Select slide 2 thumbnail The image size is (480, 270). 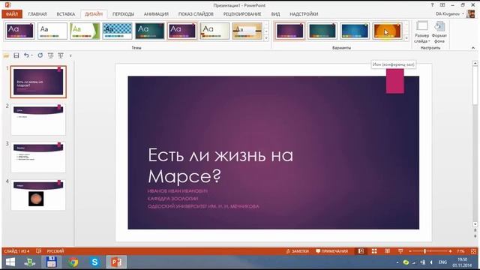coord(38,120)
